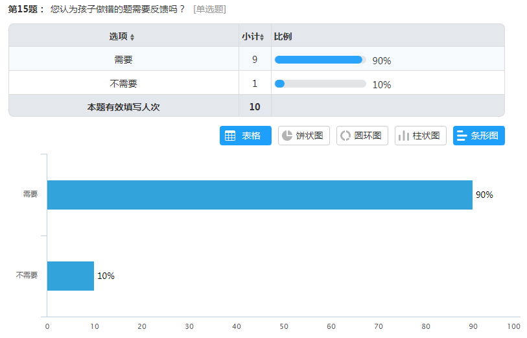Click the 需要 row progress bar
The height and width of the screenshot is (338, 527).
pos(320,60)
